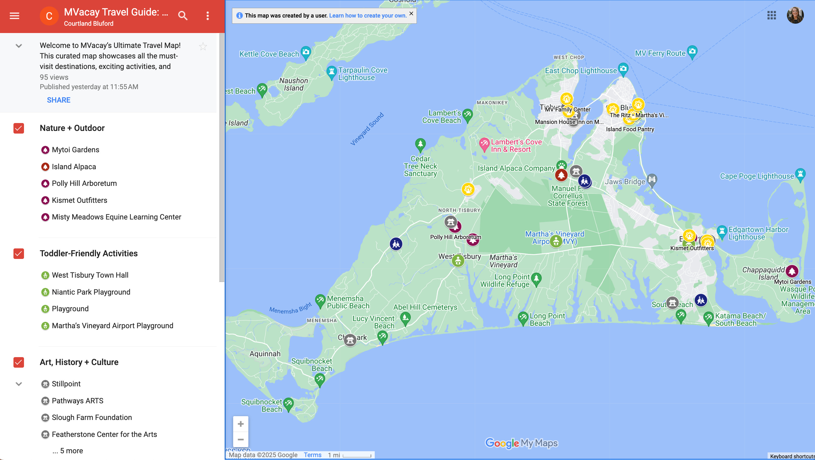The image size is (815, 460).
Task: Click the Long Point Beach pin
Action: pyautogui.click(x=523, y=317)
